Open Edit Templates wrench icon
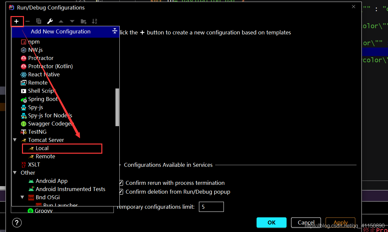388x232 pixels. 50,22
